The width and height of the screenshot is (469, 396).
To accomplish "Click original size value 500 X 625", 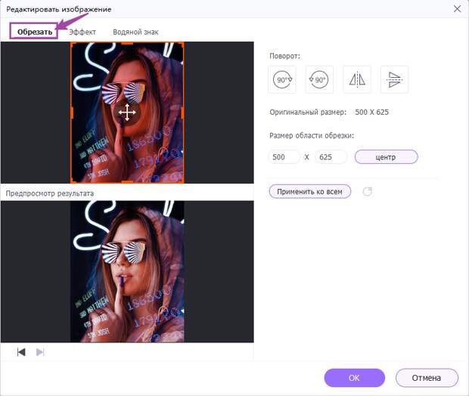I will point(371,112).
